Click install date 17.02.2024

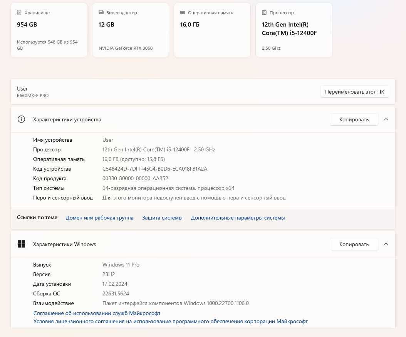[115, 284]
